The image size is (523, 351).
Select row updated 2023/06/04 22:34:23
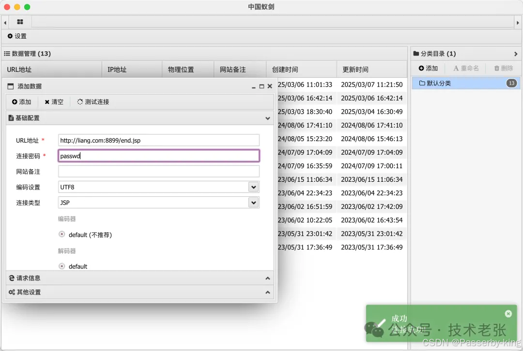point(371,193)
